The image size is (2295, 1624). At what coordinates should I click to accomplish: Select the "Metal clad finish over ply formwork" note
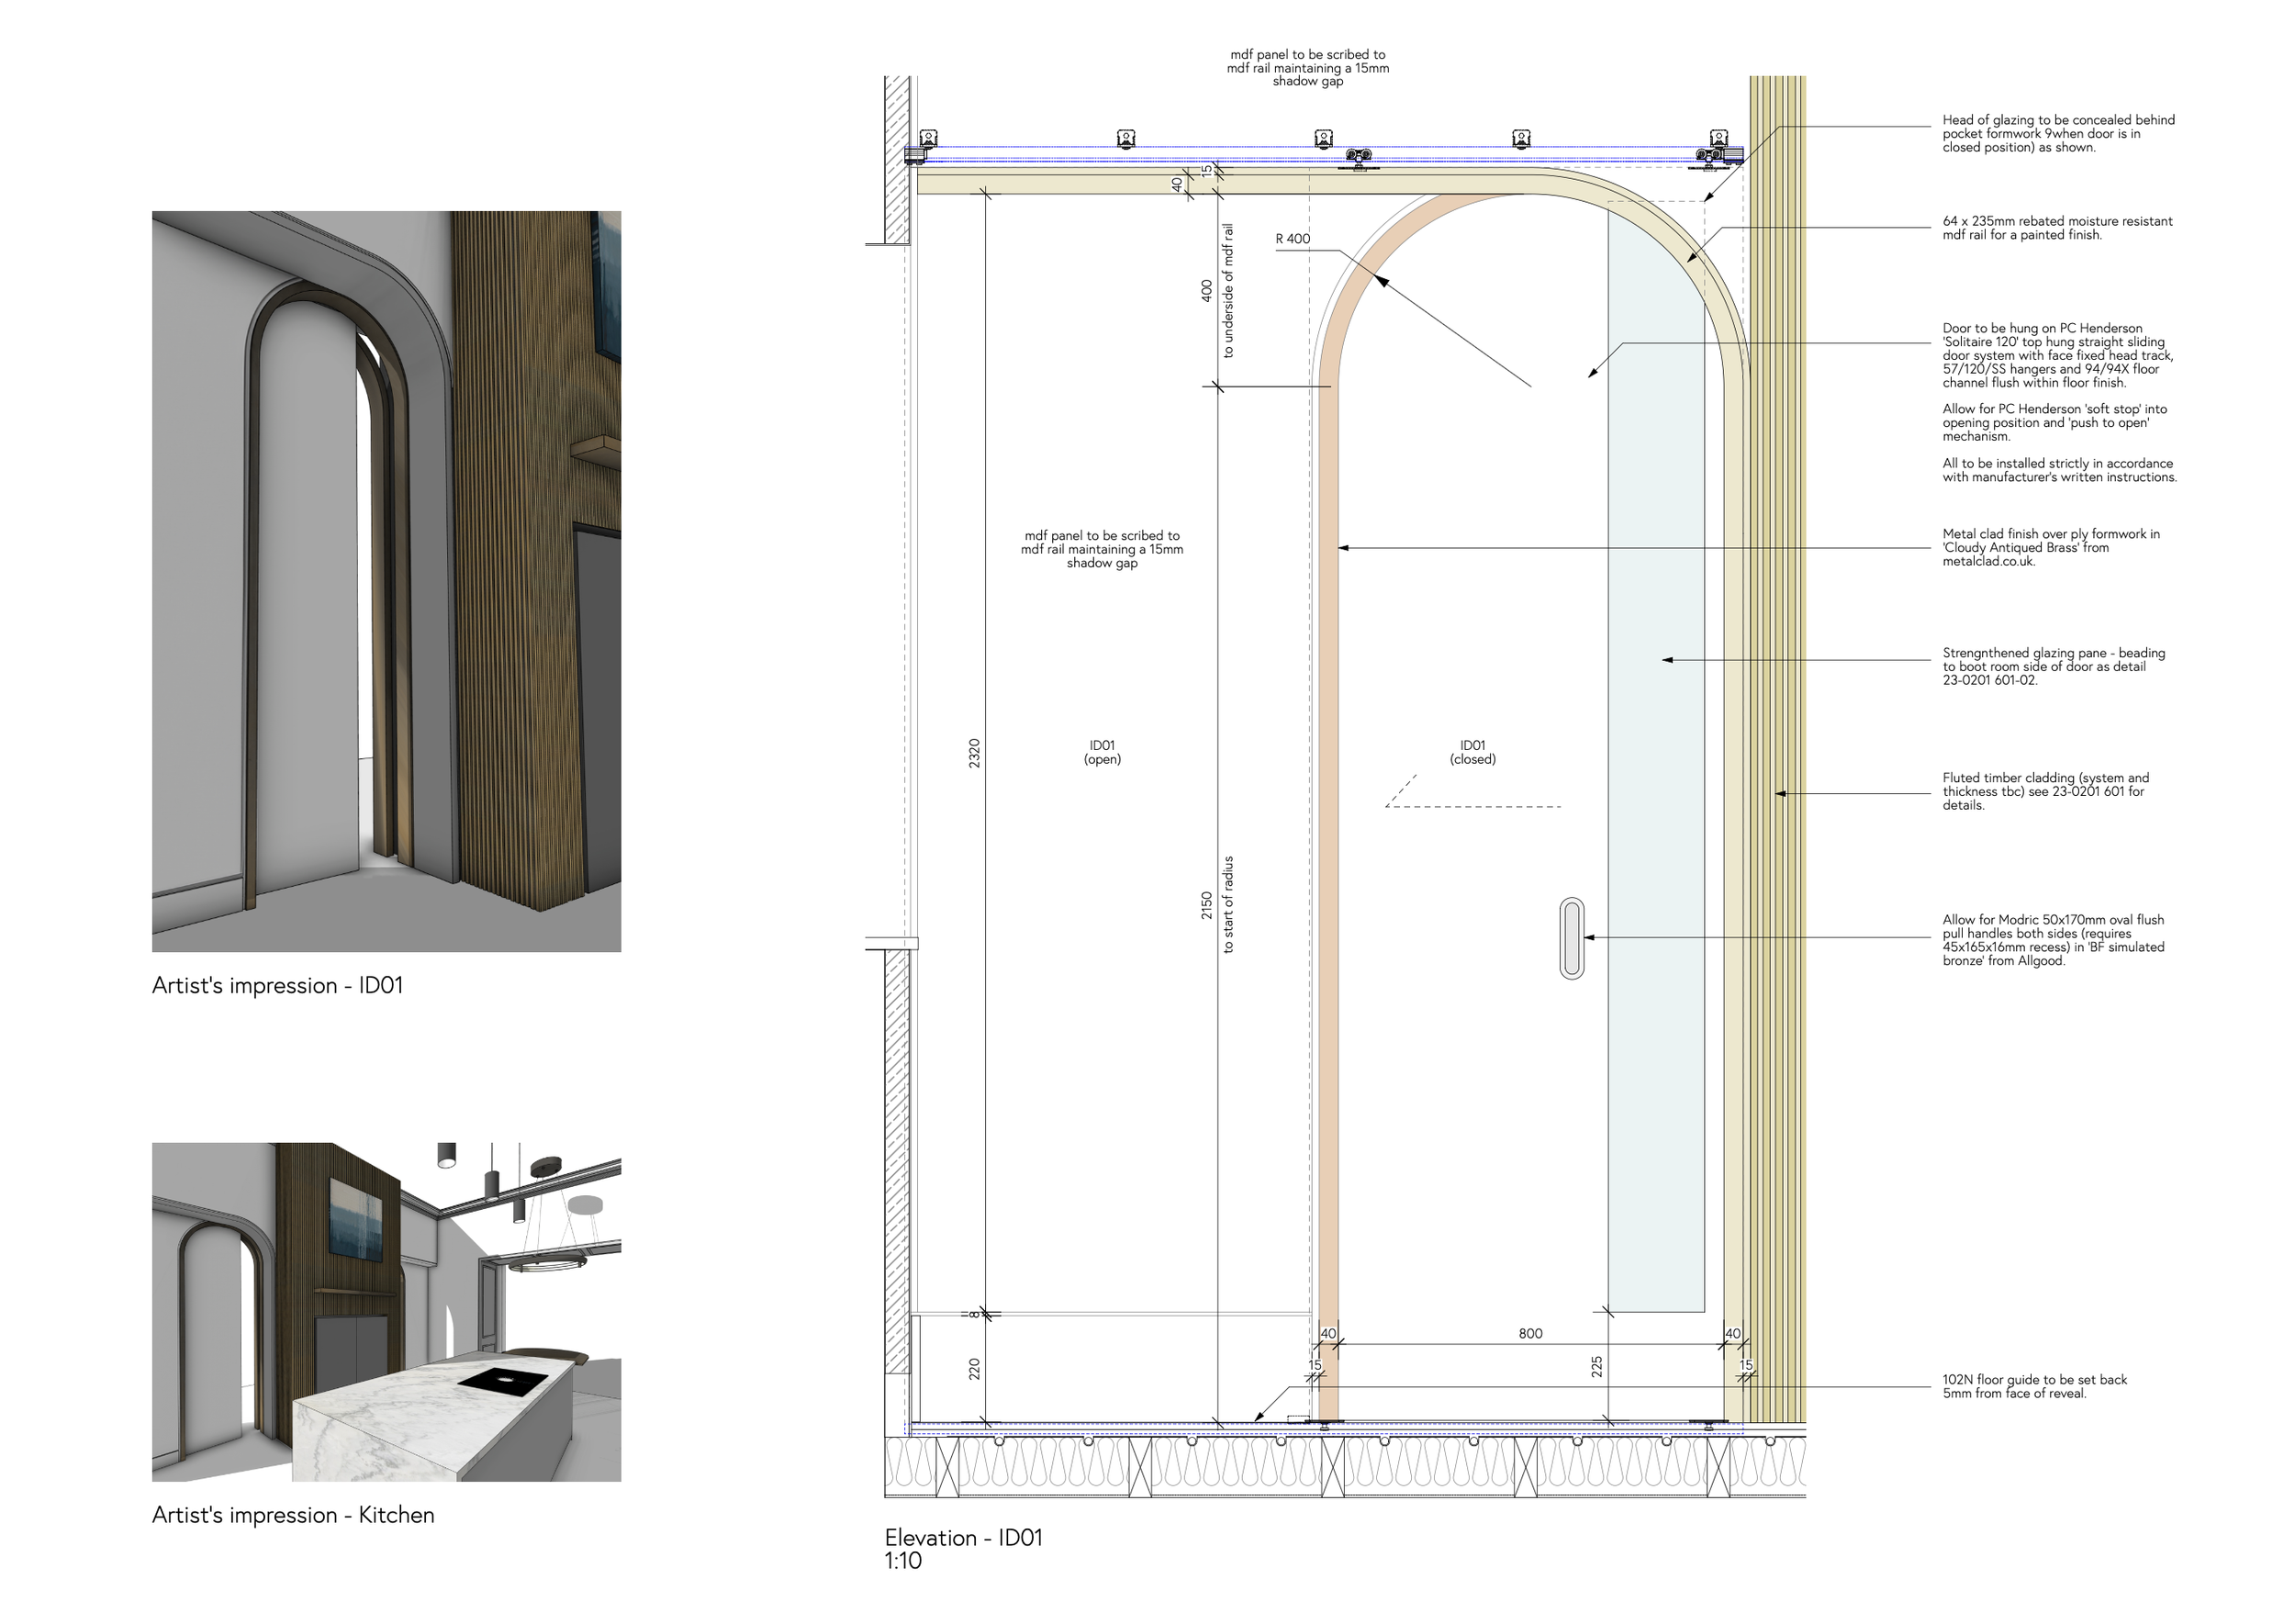tap(2051, 547)
